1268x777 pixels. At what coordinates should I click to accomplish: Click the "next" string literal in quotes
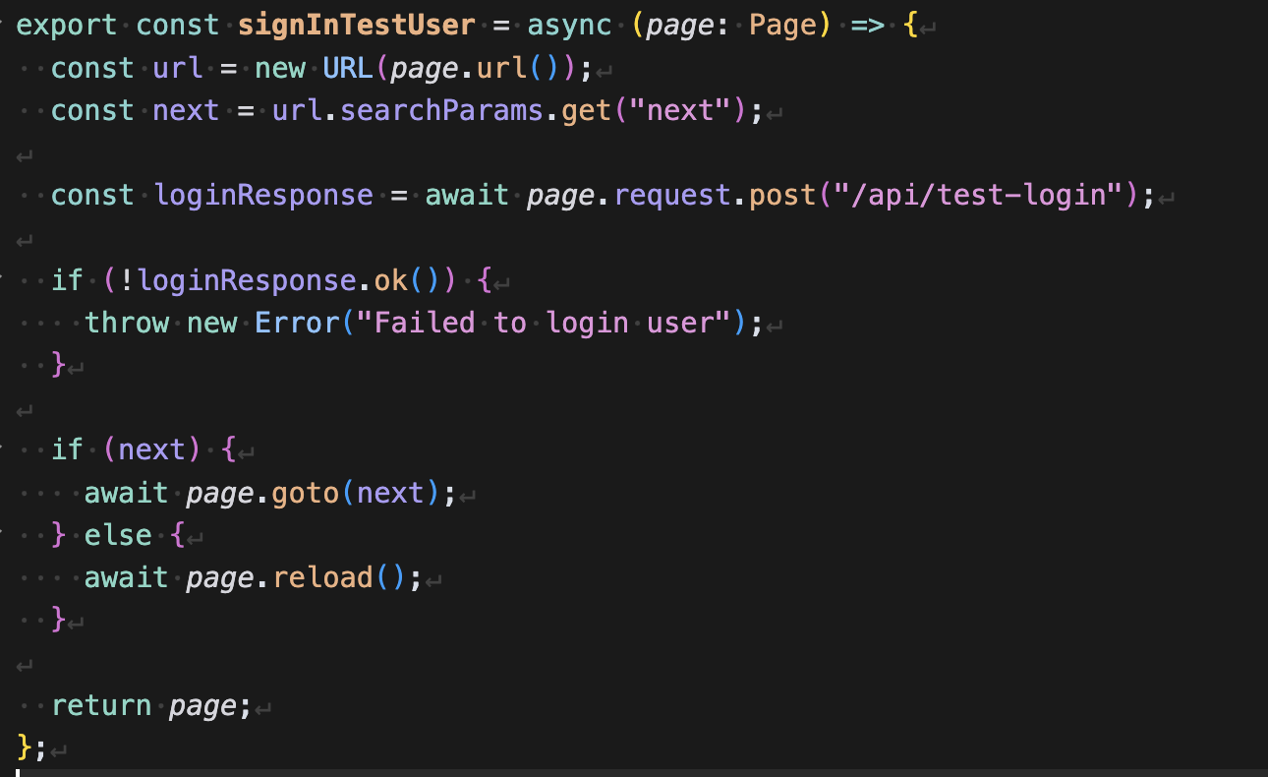point(683,110)
